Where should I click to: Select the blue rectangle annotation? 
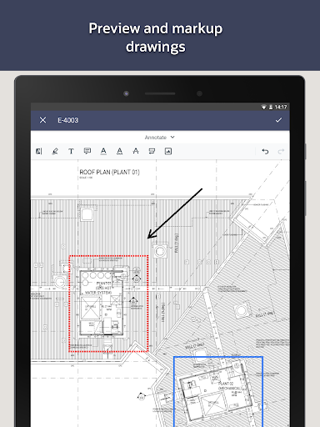pos(218,391)
